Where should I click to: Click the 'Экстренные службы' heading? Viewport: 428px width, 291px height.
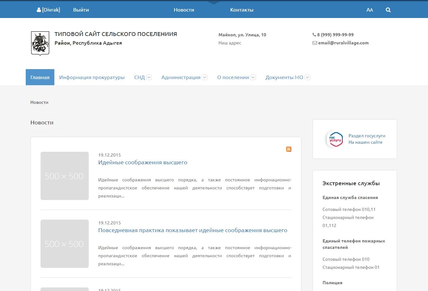pos(351,183)
